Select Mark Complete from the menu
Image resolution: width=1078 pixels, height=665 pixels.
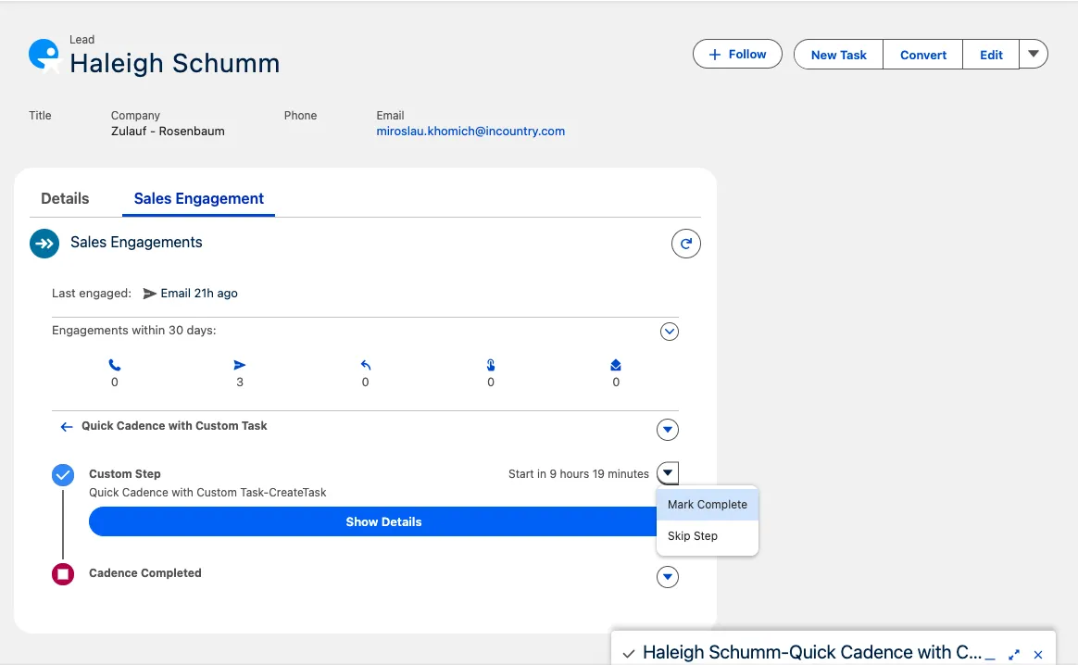point(708,505)
